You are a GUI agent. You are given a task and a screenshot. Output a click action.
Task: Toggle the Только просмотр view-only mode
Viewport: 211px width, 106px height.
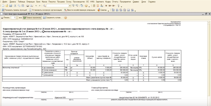click(x=32, y=18)
